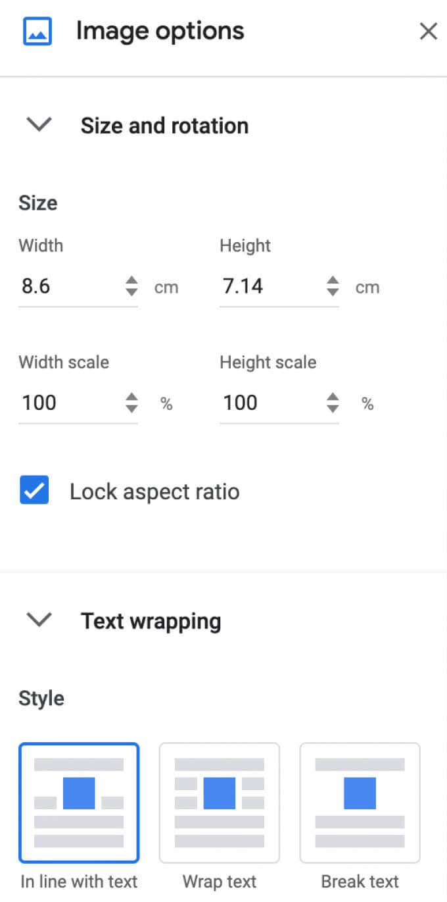Click the Width scale percentage field
The image size is (447, 902).
pyautogui.click(x=66, y=403)
